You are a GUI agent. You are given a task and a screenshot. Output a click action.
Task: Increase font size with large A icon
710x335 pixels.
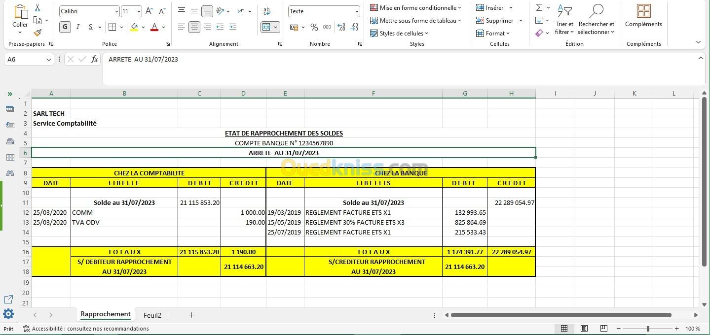pos(149,11)
